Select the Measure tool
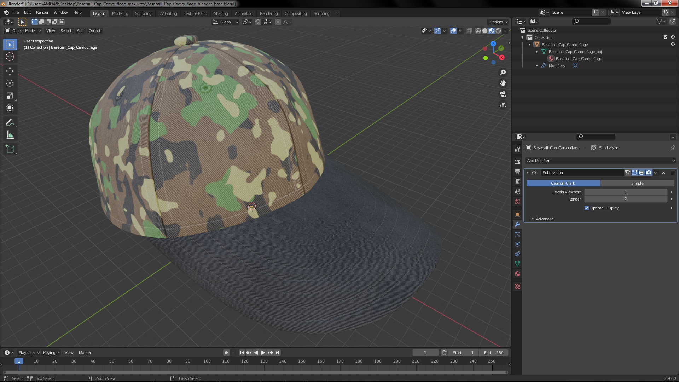Image resolution: width=679 pixels, height=382 pixels. pyautogui.click(x=10, y=135)
